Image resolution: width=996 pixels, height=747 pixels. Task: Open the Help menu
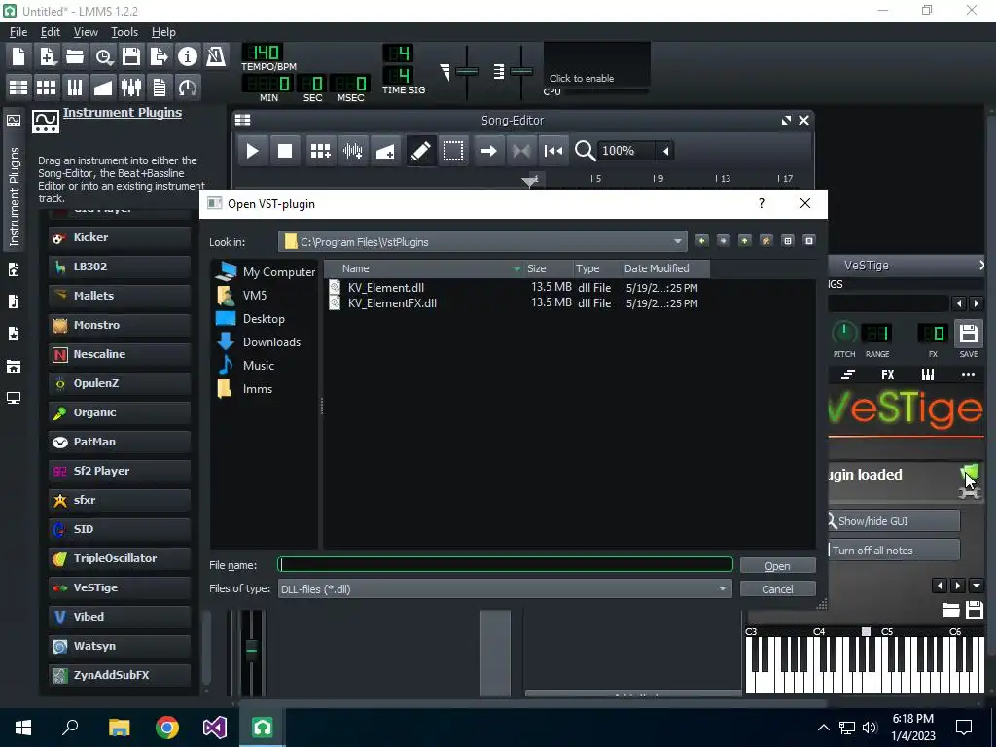[x=163, y=32]
